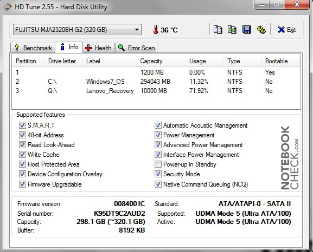Click the thermometer temperature icon
The image size is (313, 252).
pyautogui.click(x=156, y=30)
